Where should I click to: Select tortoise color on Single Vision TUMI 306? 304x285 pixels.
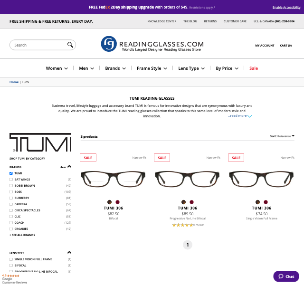click(x=257, y=202)
